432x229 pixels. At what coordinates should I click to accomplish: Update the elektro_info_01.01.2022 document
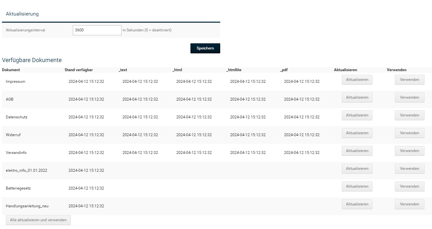[x=357, y=169]
